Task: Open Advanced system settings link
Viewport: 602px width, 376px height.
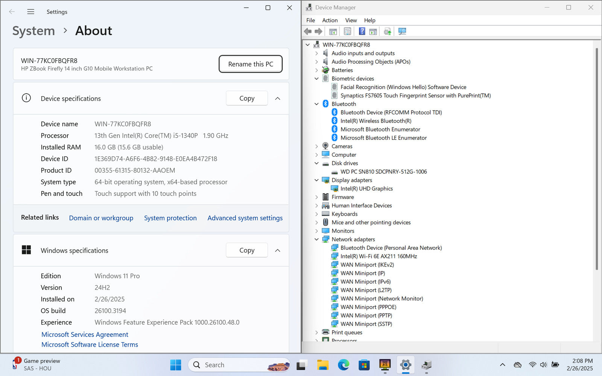Action: (245, 218)
